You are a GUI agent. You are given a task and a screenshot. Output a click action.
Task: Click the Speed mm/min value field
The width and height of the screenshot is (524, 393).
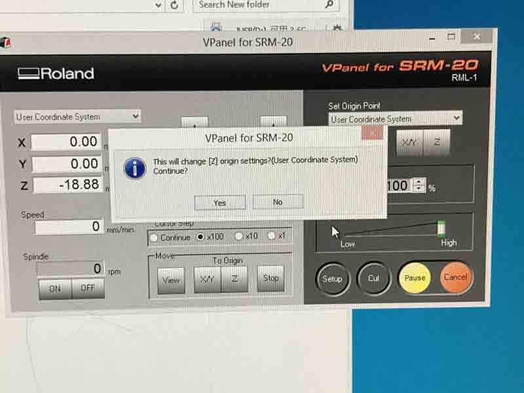click(x=69, y=227)
